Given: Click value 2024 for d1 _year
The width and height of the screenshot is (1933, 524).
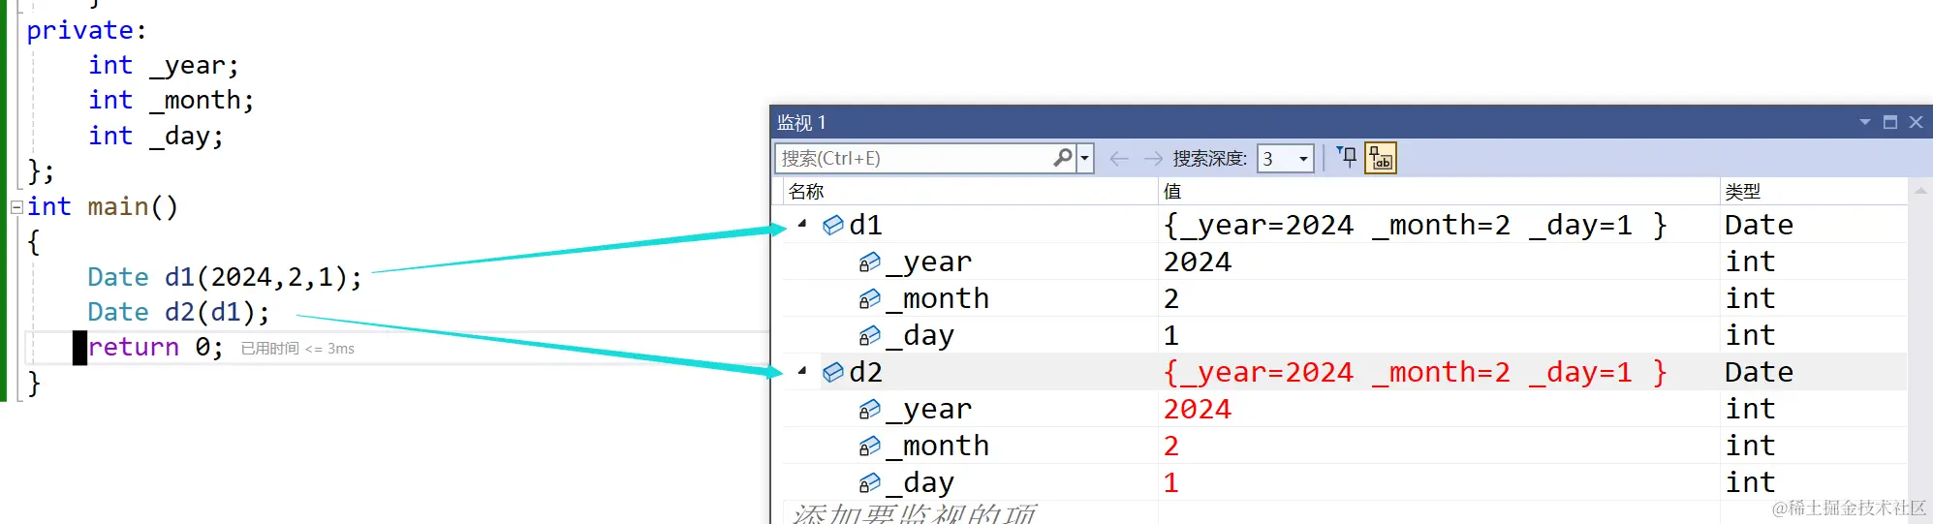Looking at the screenshot, I should pyautogui.click(x=1198, y=262).
